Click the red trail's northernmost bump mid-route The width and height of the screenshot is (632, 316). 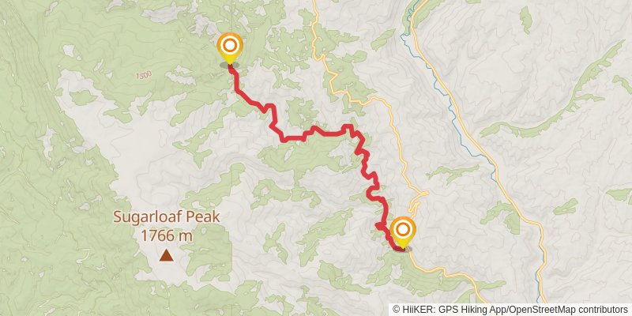tap(348, 127)
